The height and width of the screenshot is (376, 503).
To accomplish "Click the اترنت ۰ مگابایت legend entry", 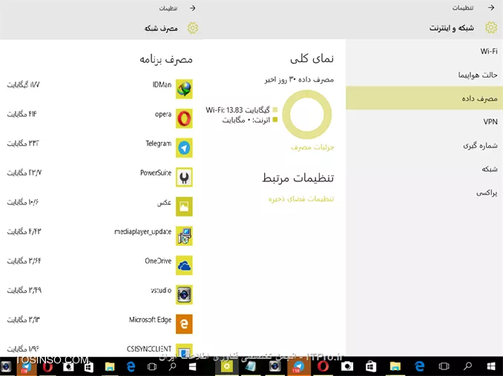I will [x=249, y=121].
